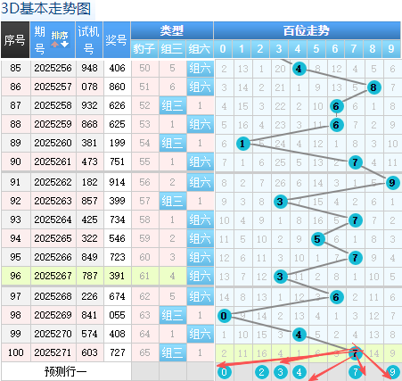Click the 奖号 column header
Screen dimensions: 402x381
click(x=117, y=40)
